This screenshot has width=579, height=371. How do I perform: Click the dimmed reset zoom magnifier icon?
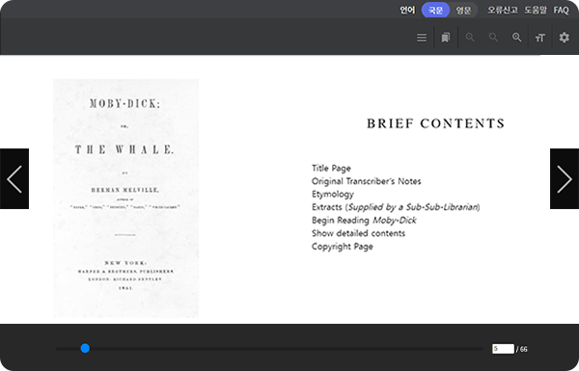(x=493, y=38)
